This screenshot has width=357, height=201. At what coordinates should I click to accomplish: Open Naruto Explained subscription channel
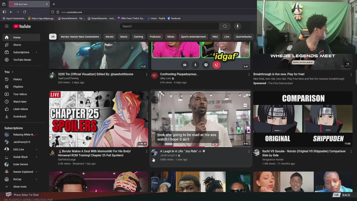click(x=21, y=172)
